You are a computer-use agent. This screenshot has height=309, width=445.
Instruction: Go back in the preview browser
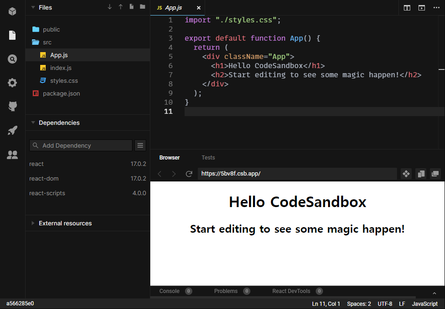(x=159, y=174)
